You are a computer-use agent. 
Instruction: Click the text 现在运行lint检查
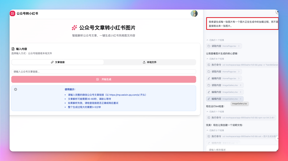coord(215,106)
